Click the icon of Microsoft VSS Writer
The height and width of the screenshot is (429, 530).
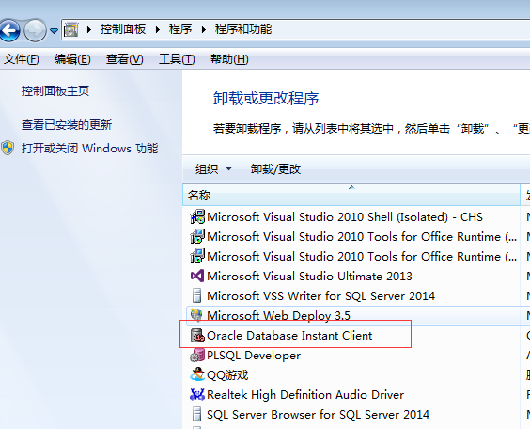pyautogui.click(x=196, y=295)
